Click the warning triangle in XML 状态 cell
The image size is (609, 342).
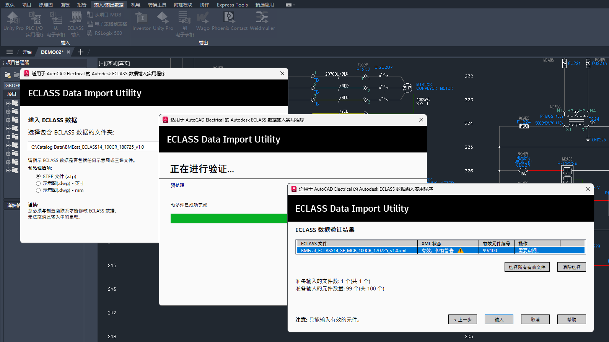pos(461,251)
